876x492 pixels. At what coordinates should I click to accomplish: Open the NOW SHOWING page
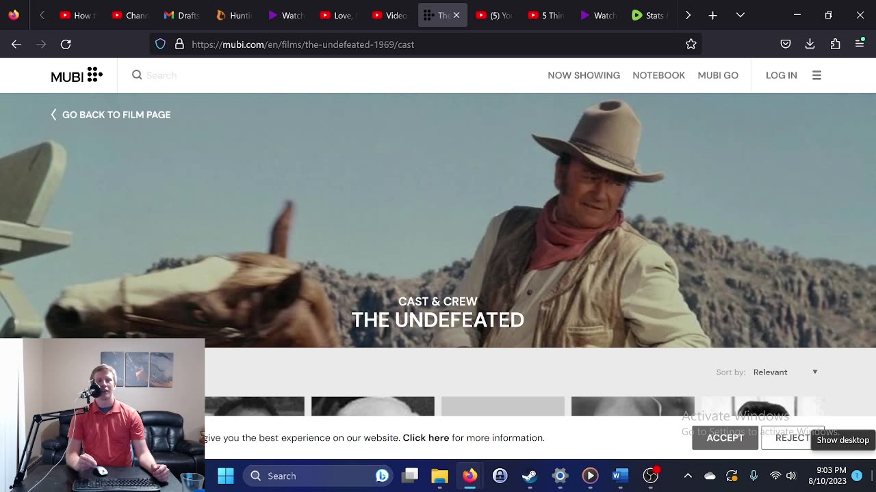click(584, 75)
